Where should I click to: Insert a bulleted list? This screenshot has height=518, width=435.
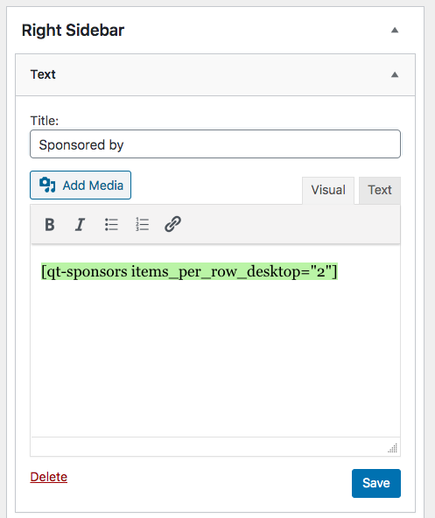(111, 225)
